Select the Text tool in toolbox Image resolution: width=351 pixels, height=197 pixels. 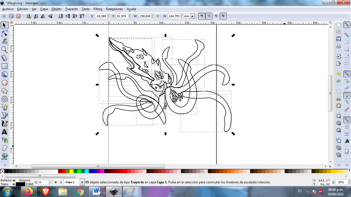coord(4,132)
